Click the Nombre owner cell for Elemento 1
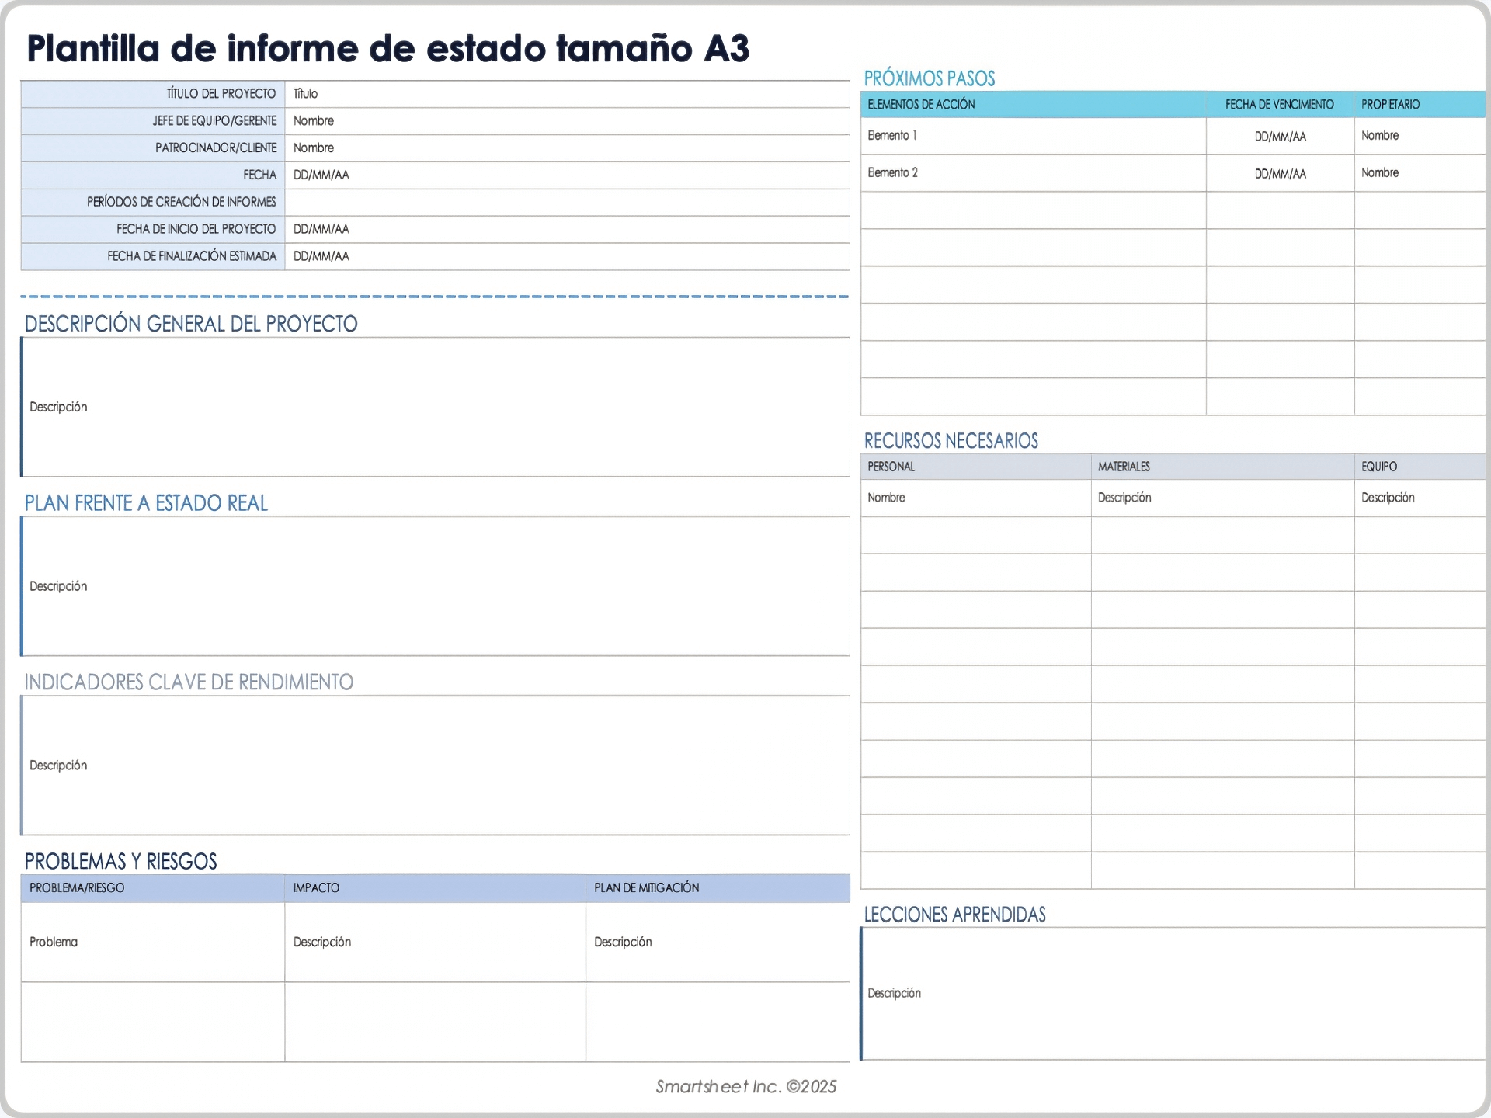 (1418, 136)
